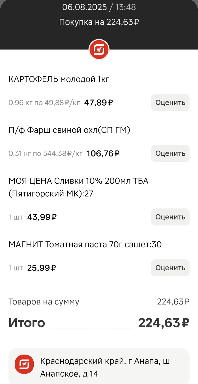The image size is (198, 384).
Task: Select the П/ф Фарш свиной охл title
Action: [69, 130]
